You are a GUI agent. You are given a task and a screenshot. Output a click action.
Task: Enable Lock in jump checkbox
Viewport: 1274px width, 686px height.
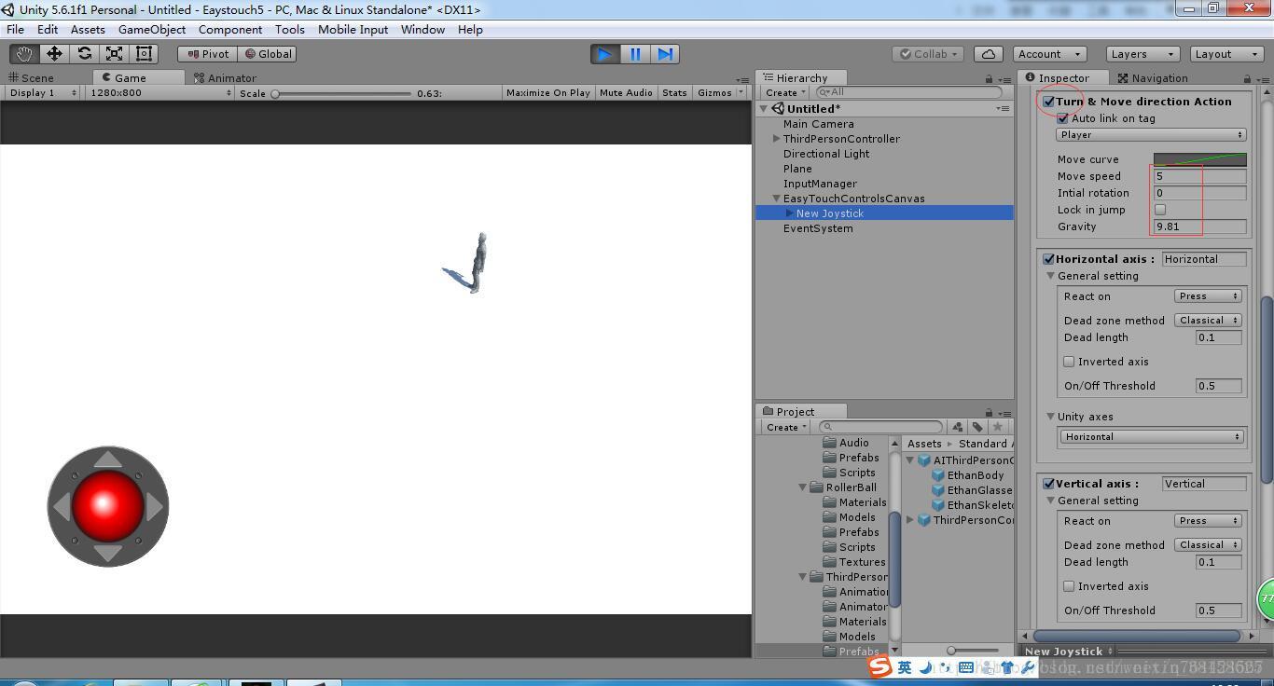click(1160, 210)
